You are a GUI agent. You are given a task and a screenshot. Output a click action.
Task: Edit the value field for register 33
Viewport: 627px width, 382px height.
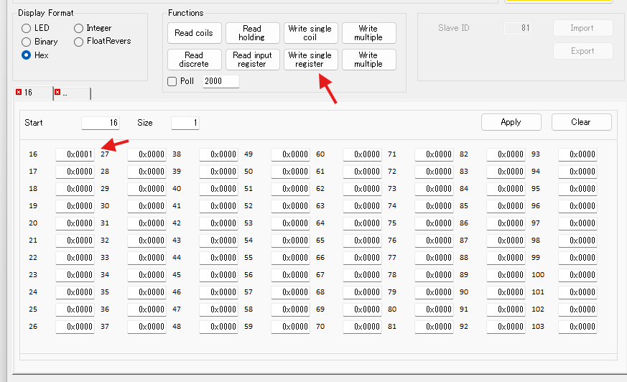pos(147,258)
